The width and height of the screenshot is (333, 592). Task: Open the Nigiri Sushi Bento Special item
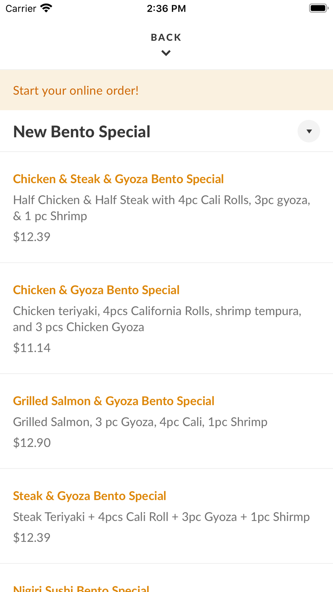[81, 588]
